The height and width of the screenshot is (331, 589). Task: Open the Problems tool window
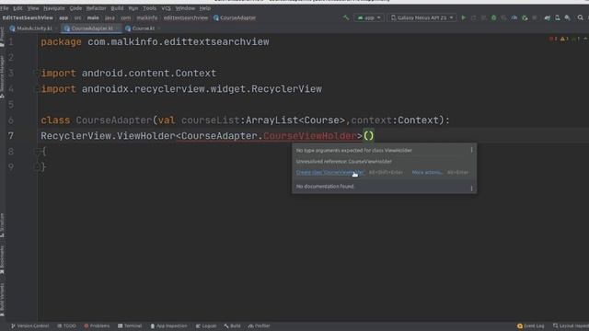click(x=97, y=325)
